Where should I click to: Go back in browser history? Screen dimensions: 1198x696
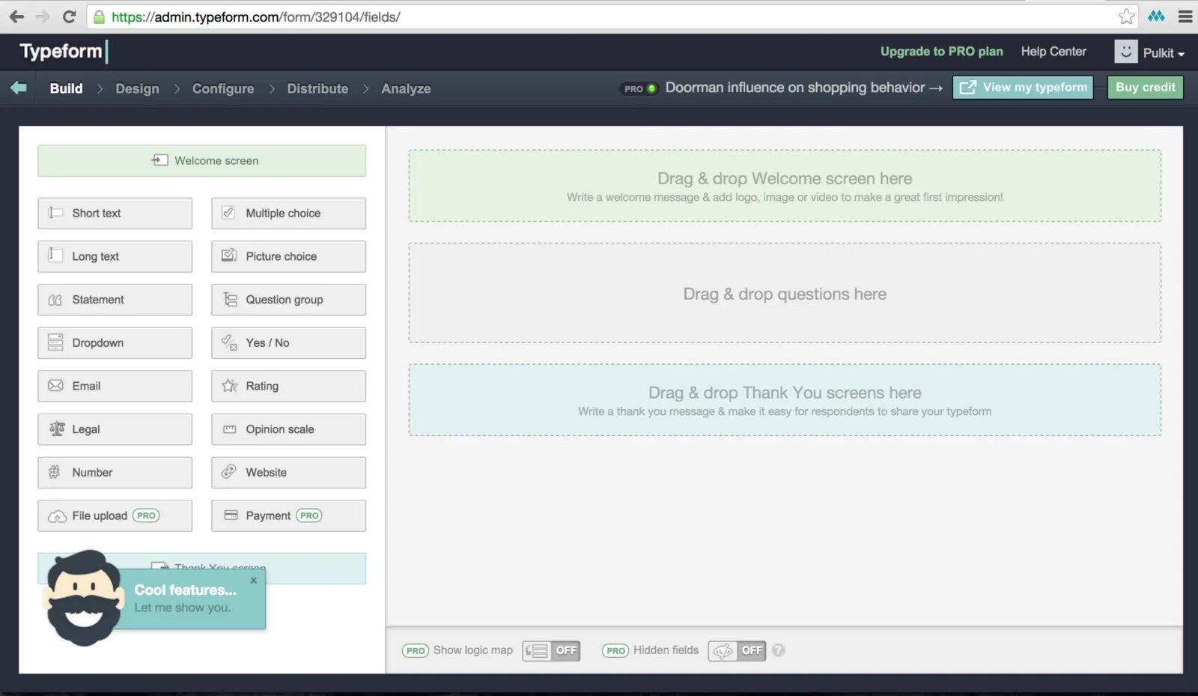[16, 16]
